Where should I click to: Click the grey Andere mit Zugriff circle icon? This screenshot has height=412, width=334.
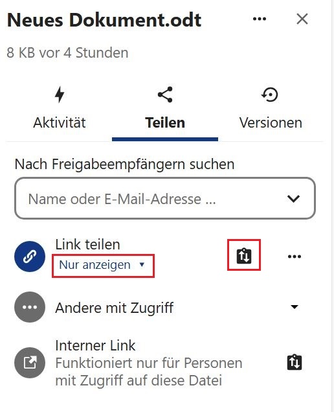[30, 307]
